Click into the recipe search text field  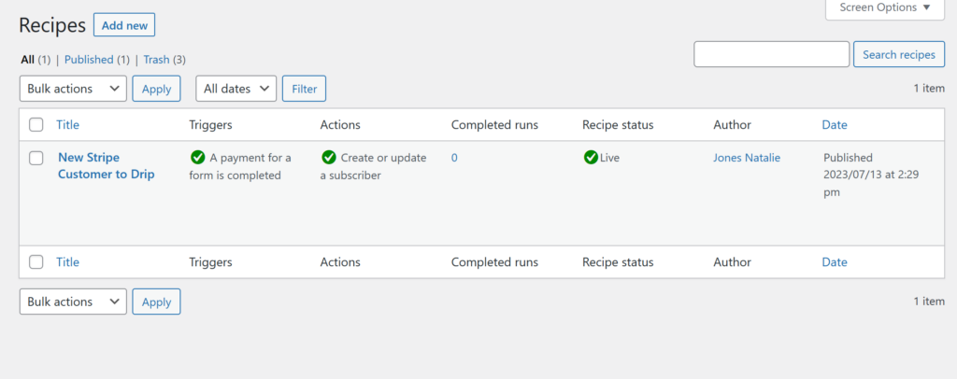click(771, 54)
